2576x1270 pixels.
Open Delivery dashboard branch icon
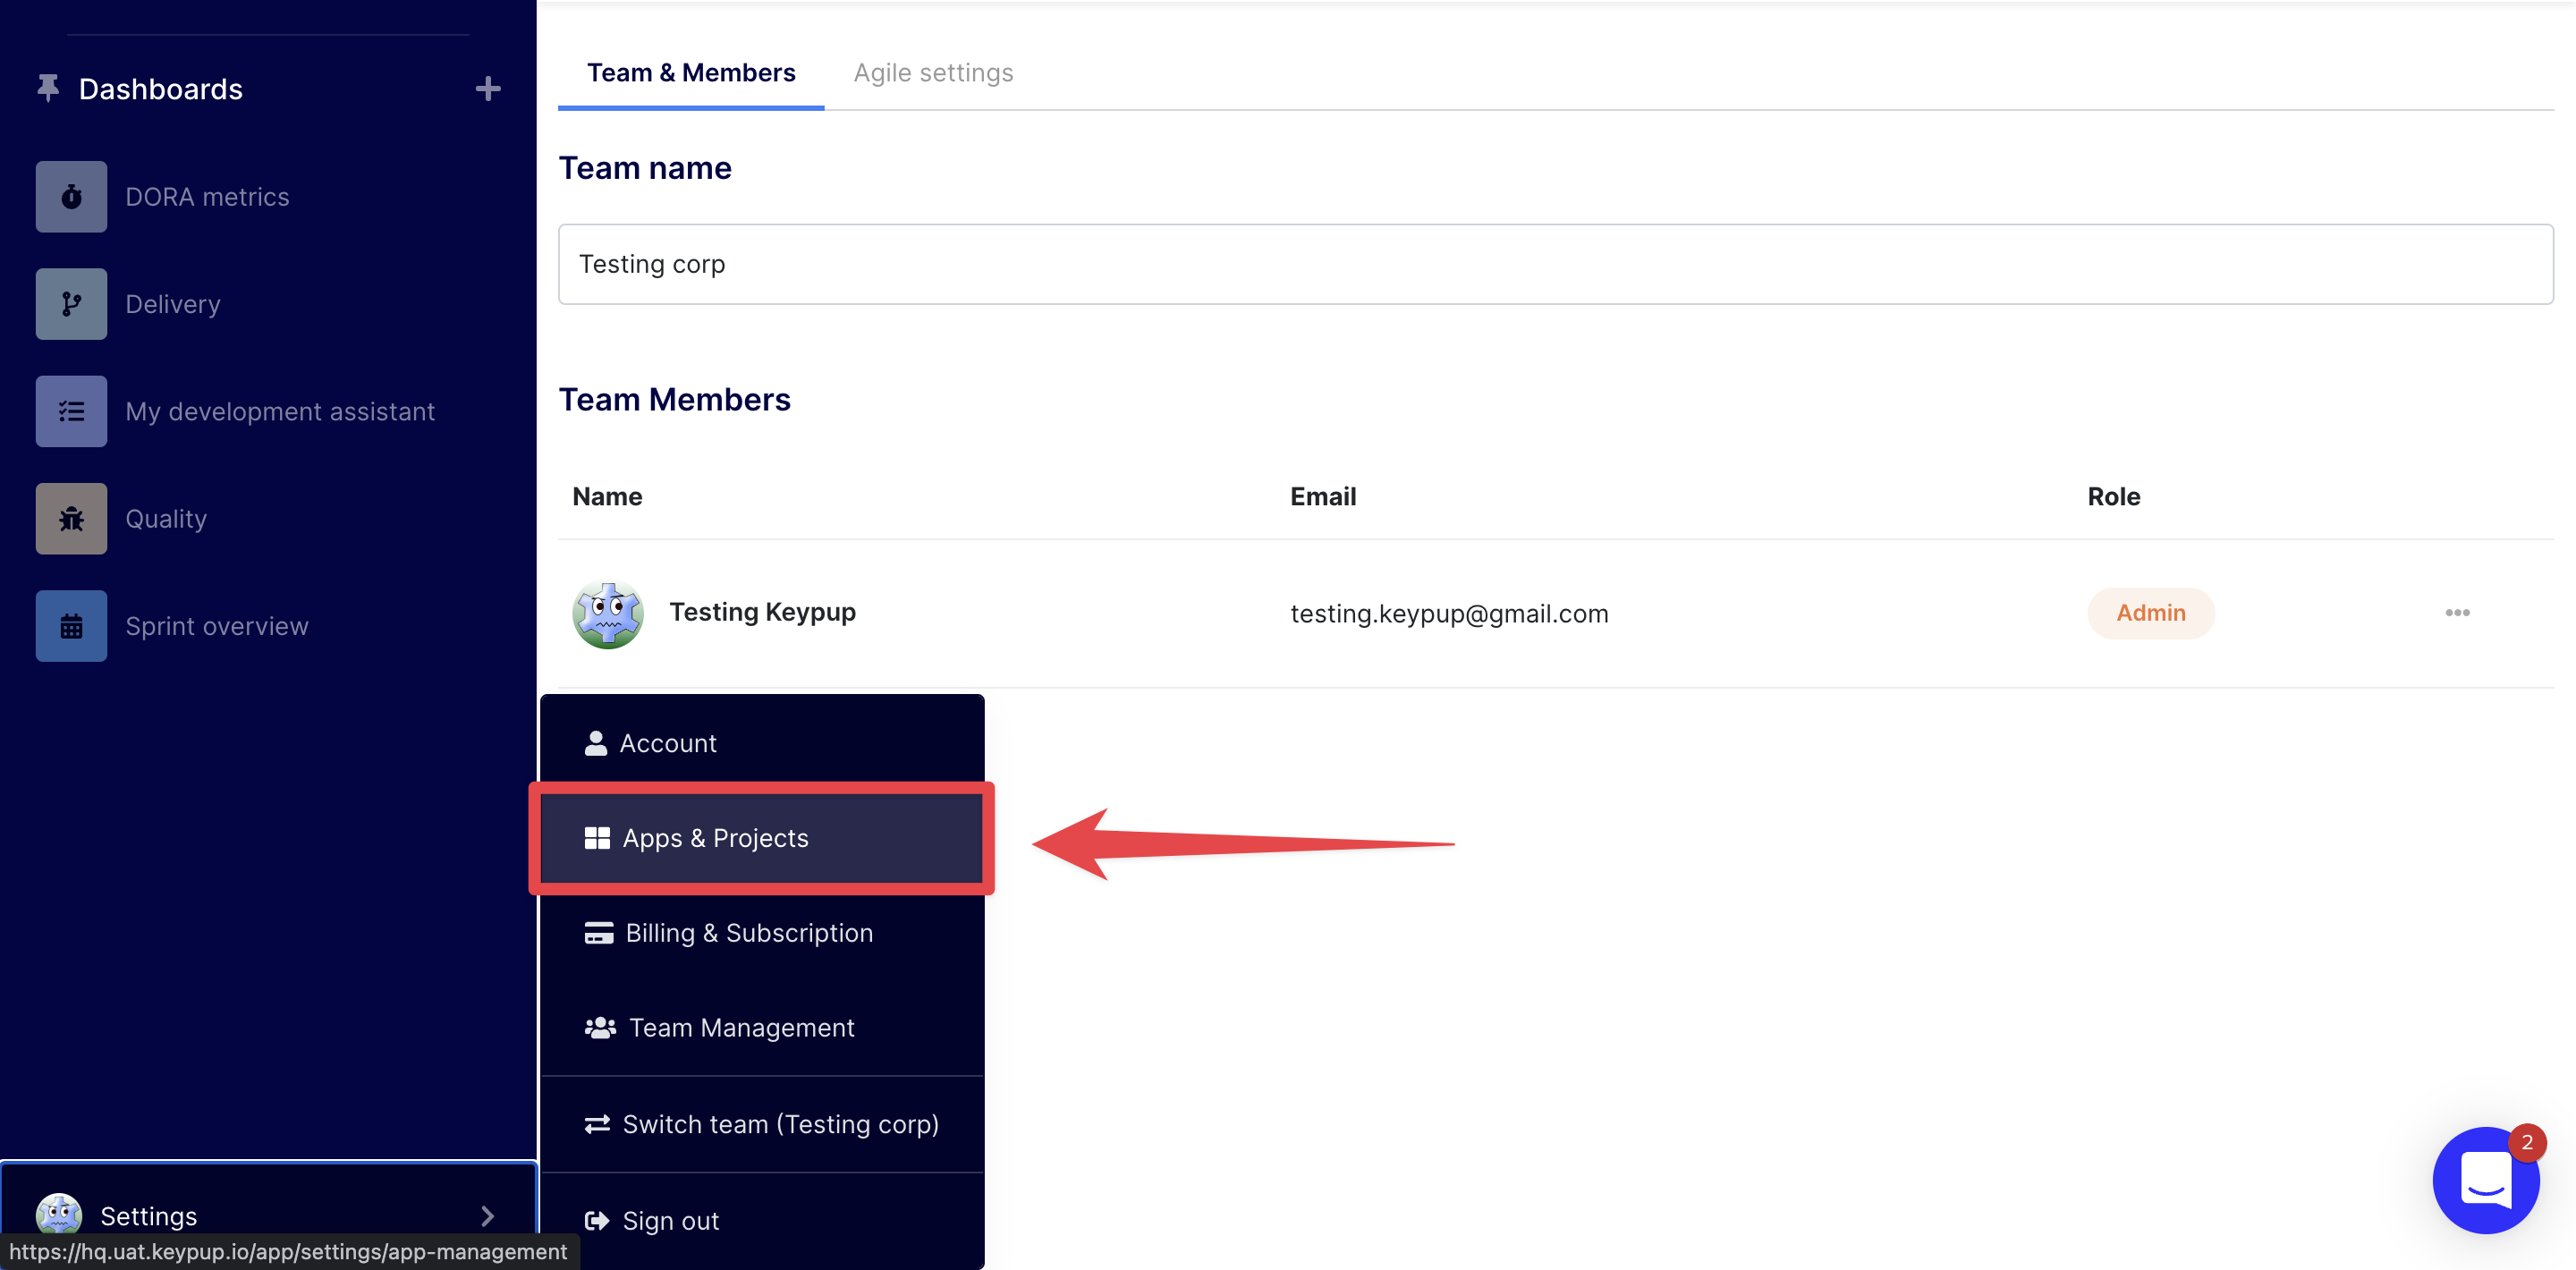pos(71,304)
